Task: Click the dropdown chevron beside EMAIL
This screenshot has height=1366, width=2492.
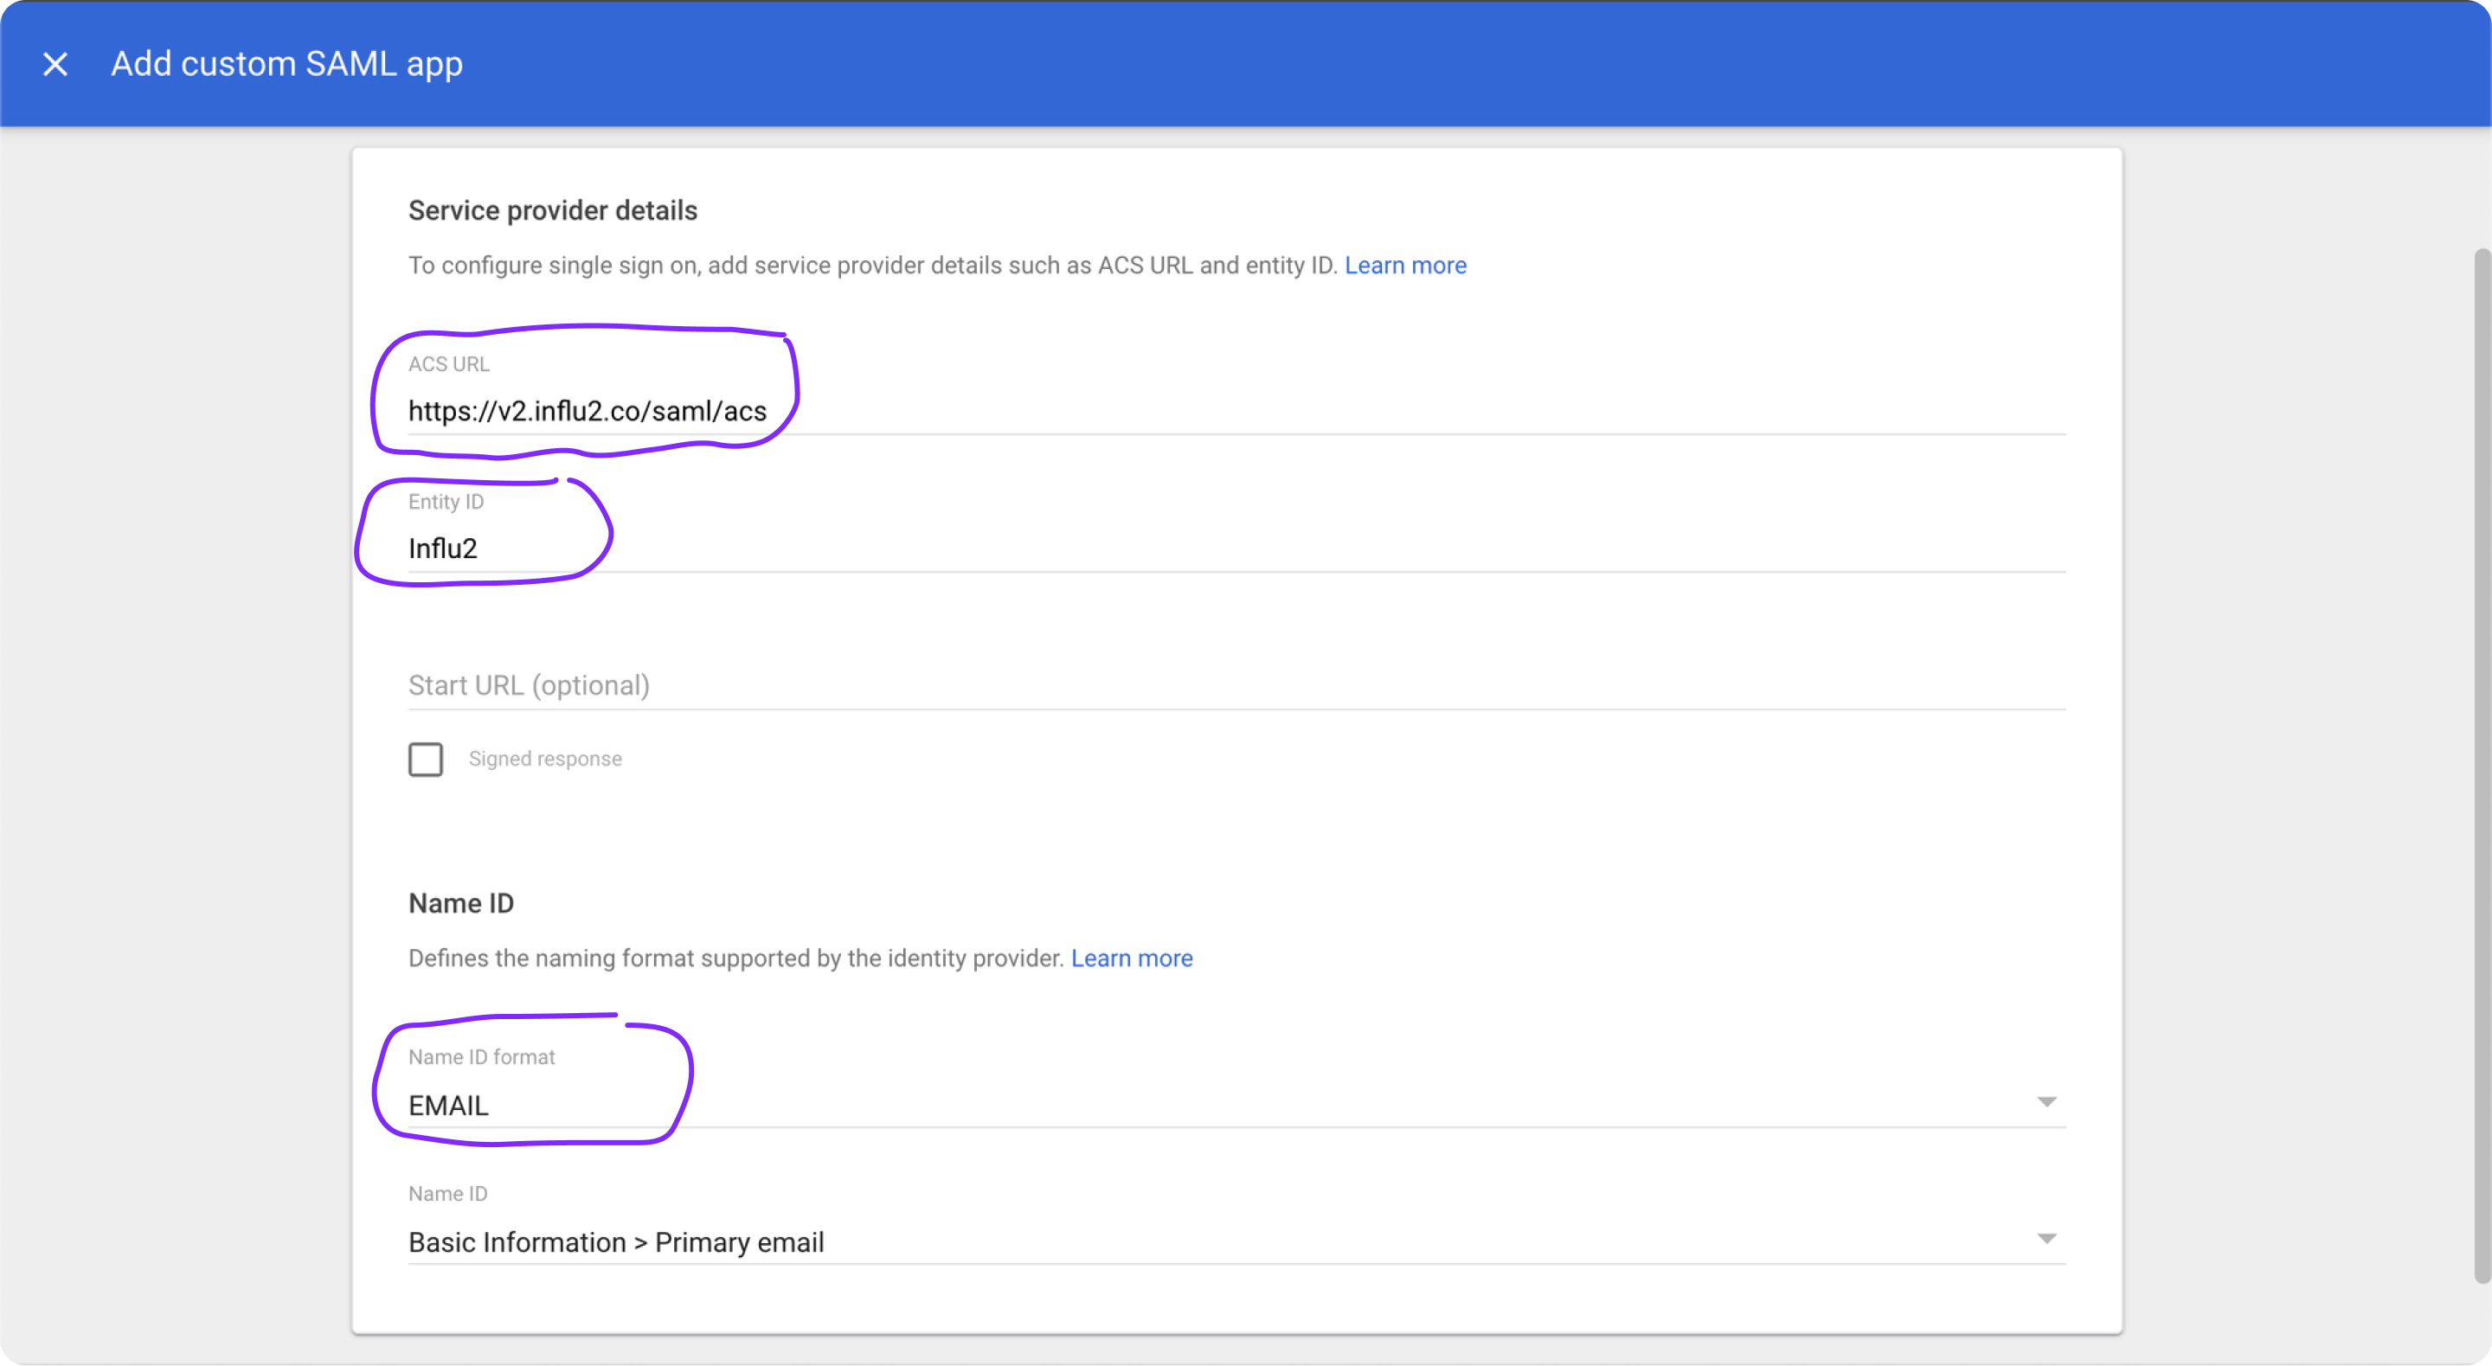Action: pos(2048,1101)
